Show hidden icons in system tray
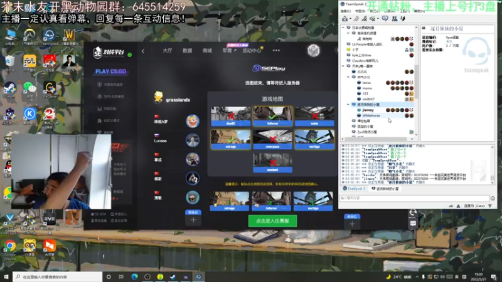This screenshot has width=502, height=282. pos(417,277)
